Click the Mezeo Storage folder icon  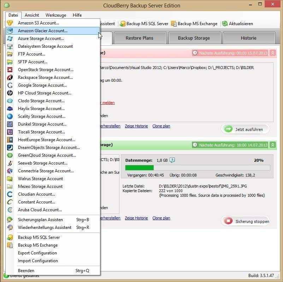10,186
